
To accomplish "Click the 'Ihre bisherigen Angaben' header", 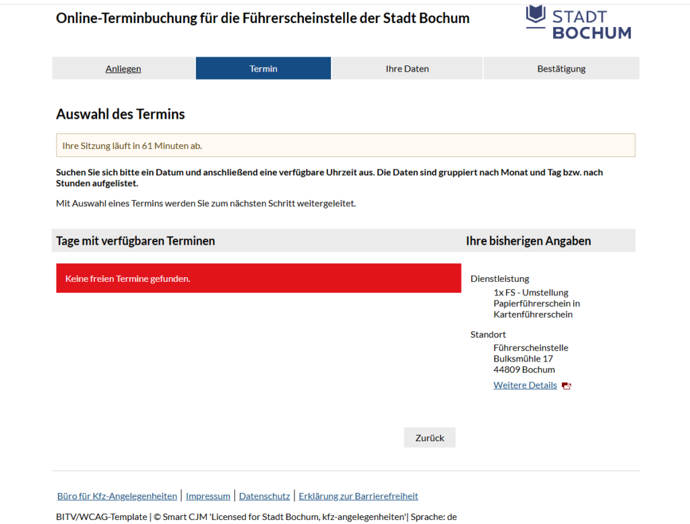I will pos(528,241).
